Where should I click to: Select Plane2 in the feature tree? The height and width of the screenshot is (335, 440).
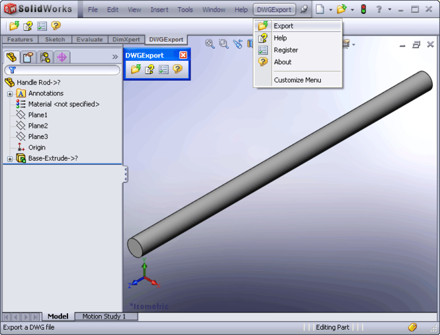point(32,126)
